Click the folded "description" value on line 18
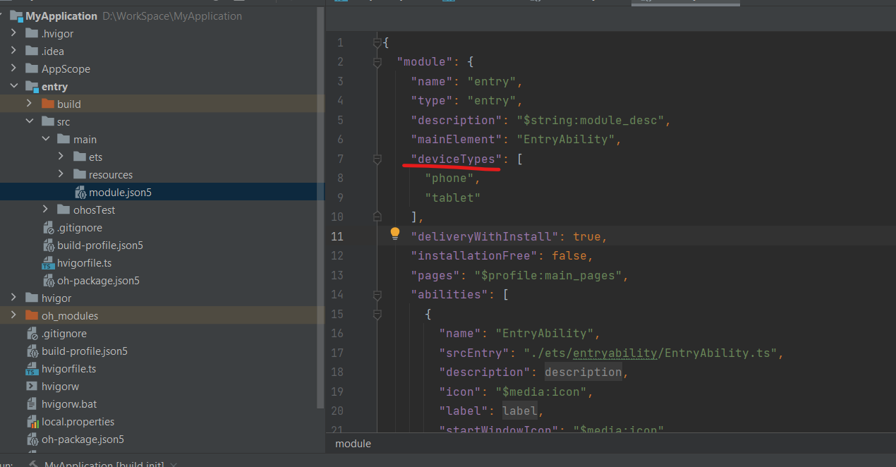The height and width of the screenshot is (467, 896). point(583,372)
